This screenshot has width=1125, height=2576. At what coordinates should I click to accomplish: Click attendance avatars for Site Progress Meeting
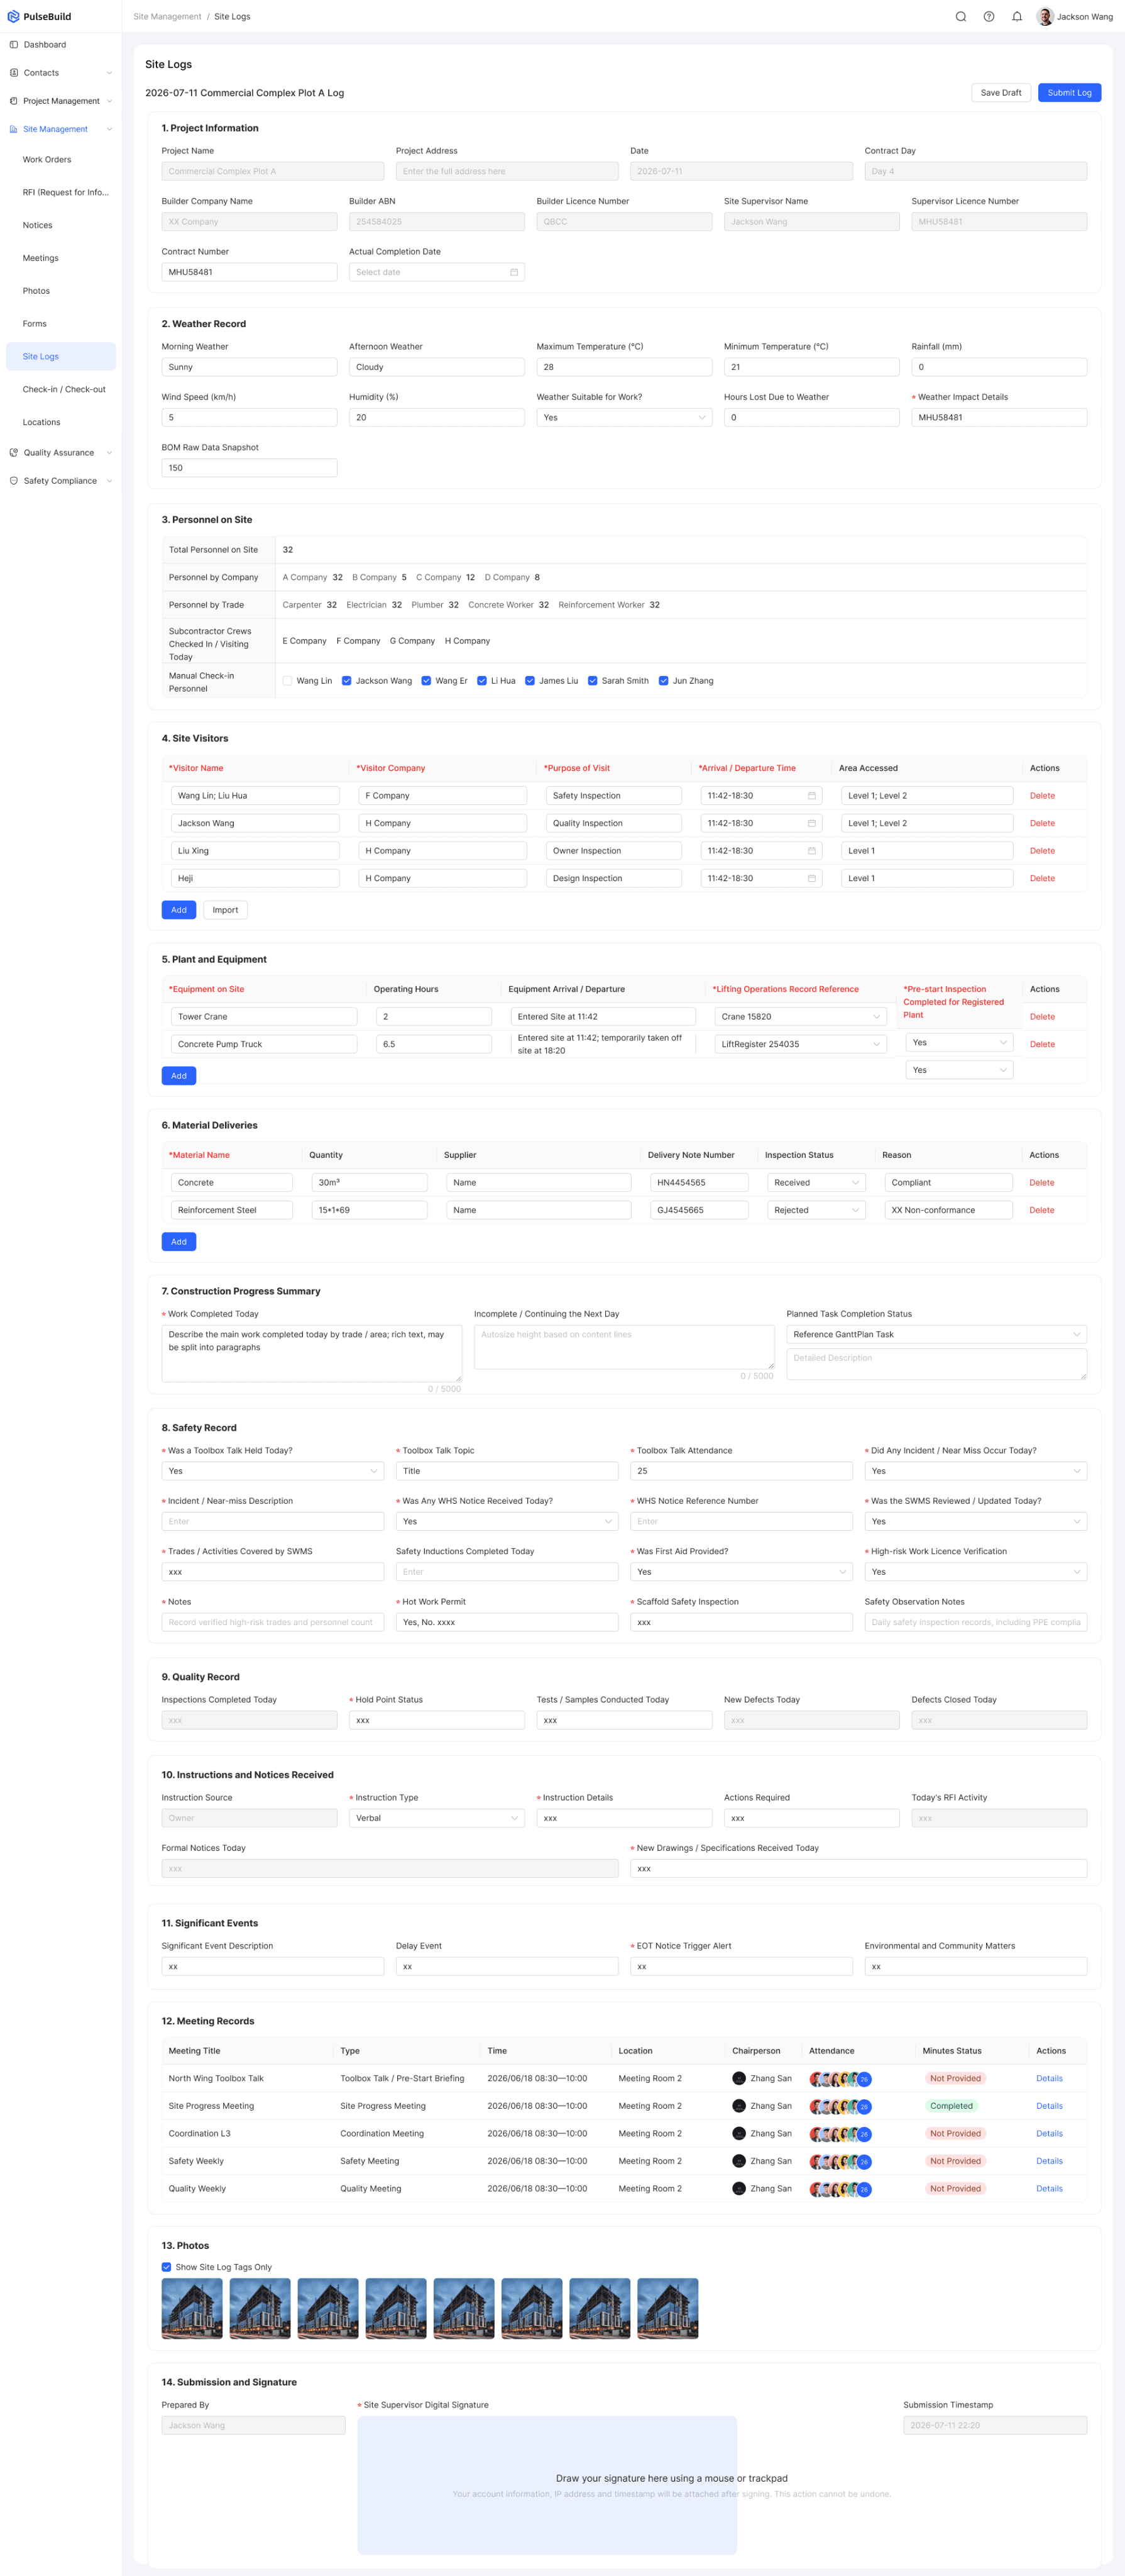840,2106
